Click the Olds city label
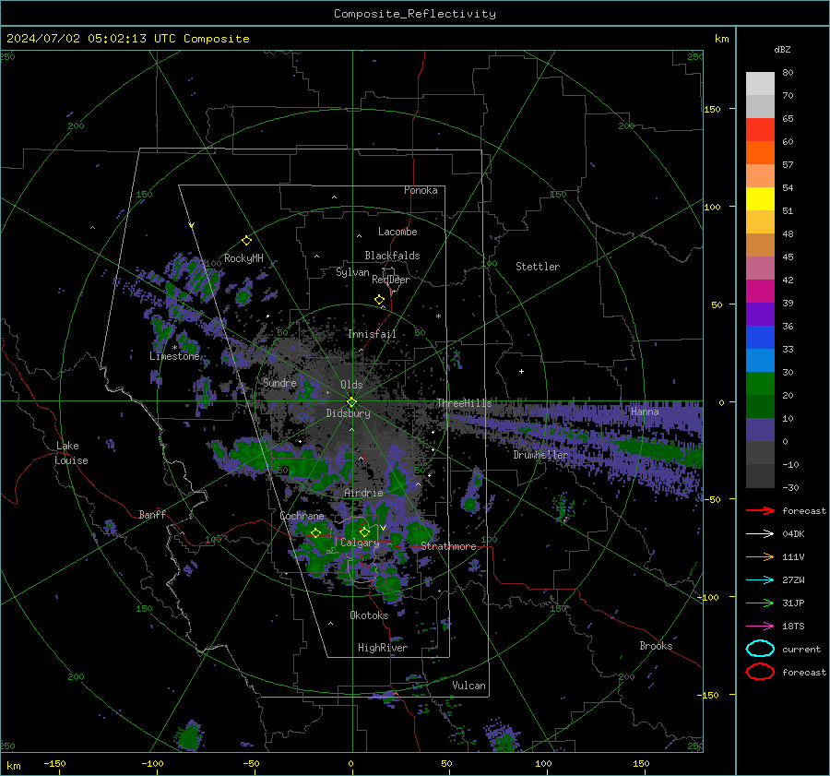The height and width of the screenshot is (776, 830). tap(351, 385)
